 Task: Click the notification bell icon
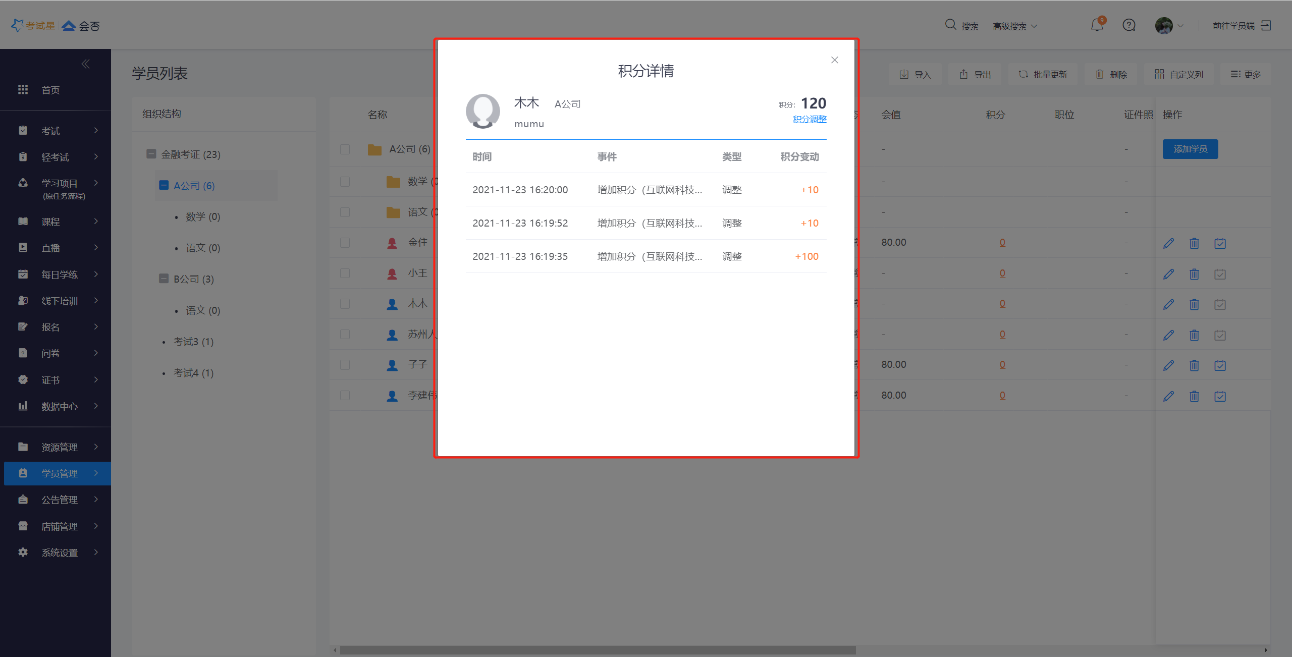[x=1097, y=25]
